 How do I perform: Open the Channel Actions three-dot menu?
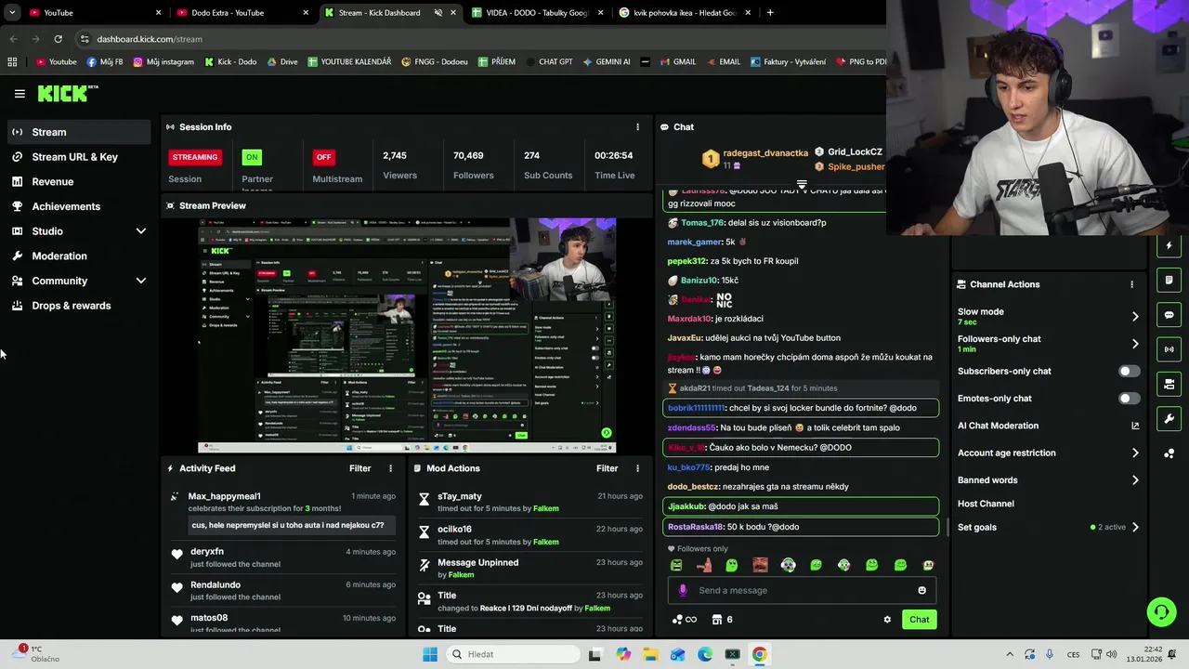[x=1131, y=284]
